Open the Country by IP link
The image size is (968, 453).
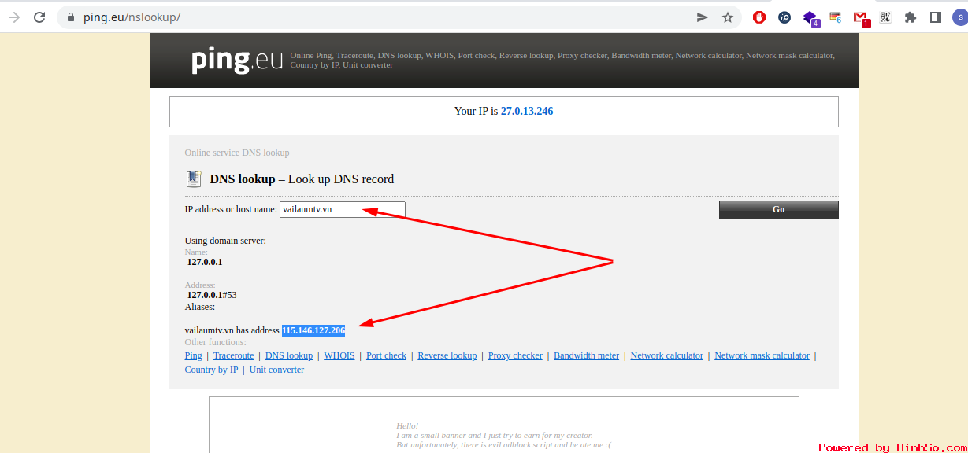point(211,370)
